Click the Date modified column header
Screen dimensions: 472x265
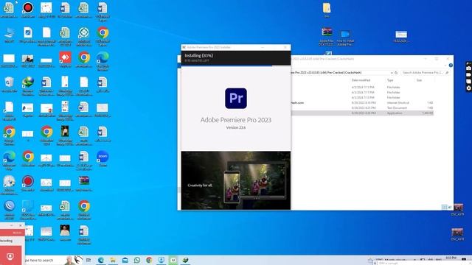pos(361,80)
